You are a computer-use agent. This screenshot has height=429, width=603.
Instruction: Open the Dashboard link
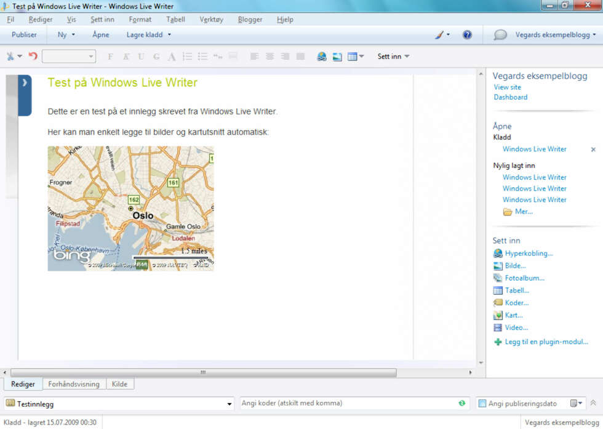click(510, 97)
